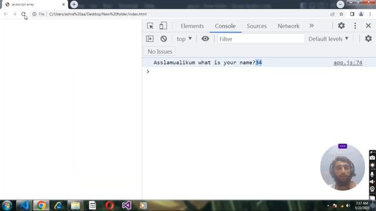Click the webcam bubble thumbnail

(x=343, y=168)
